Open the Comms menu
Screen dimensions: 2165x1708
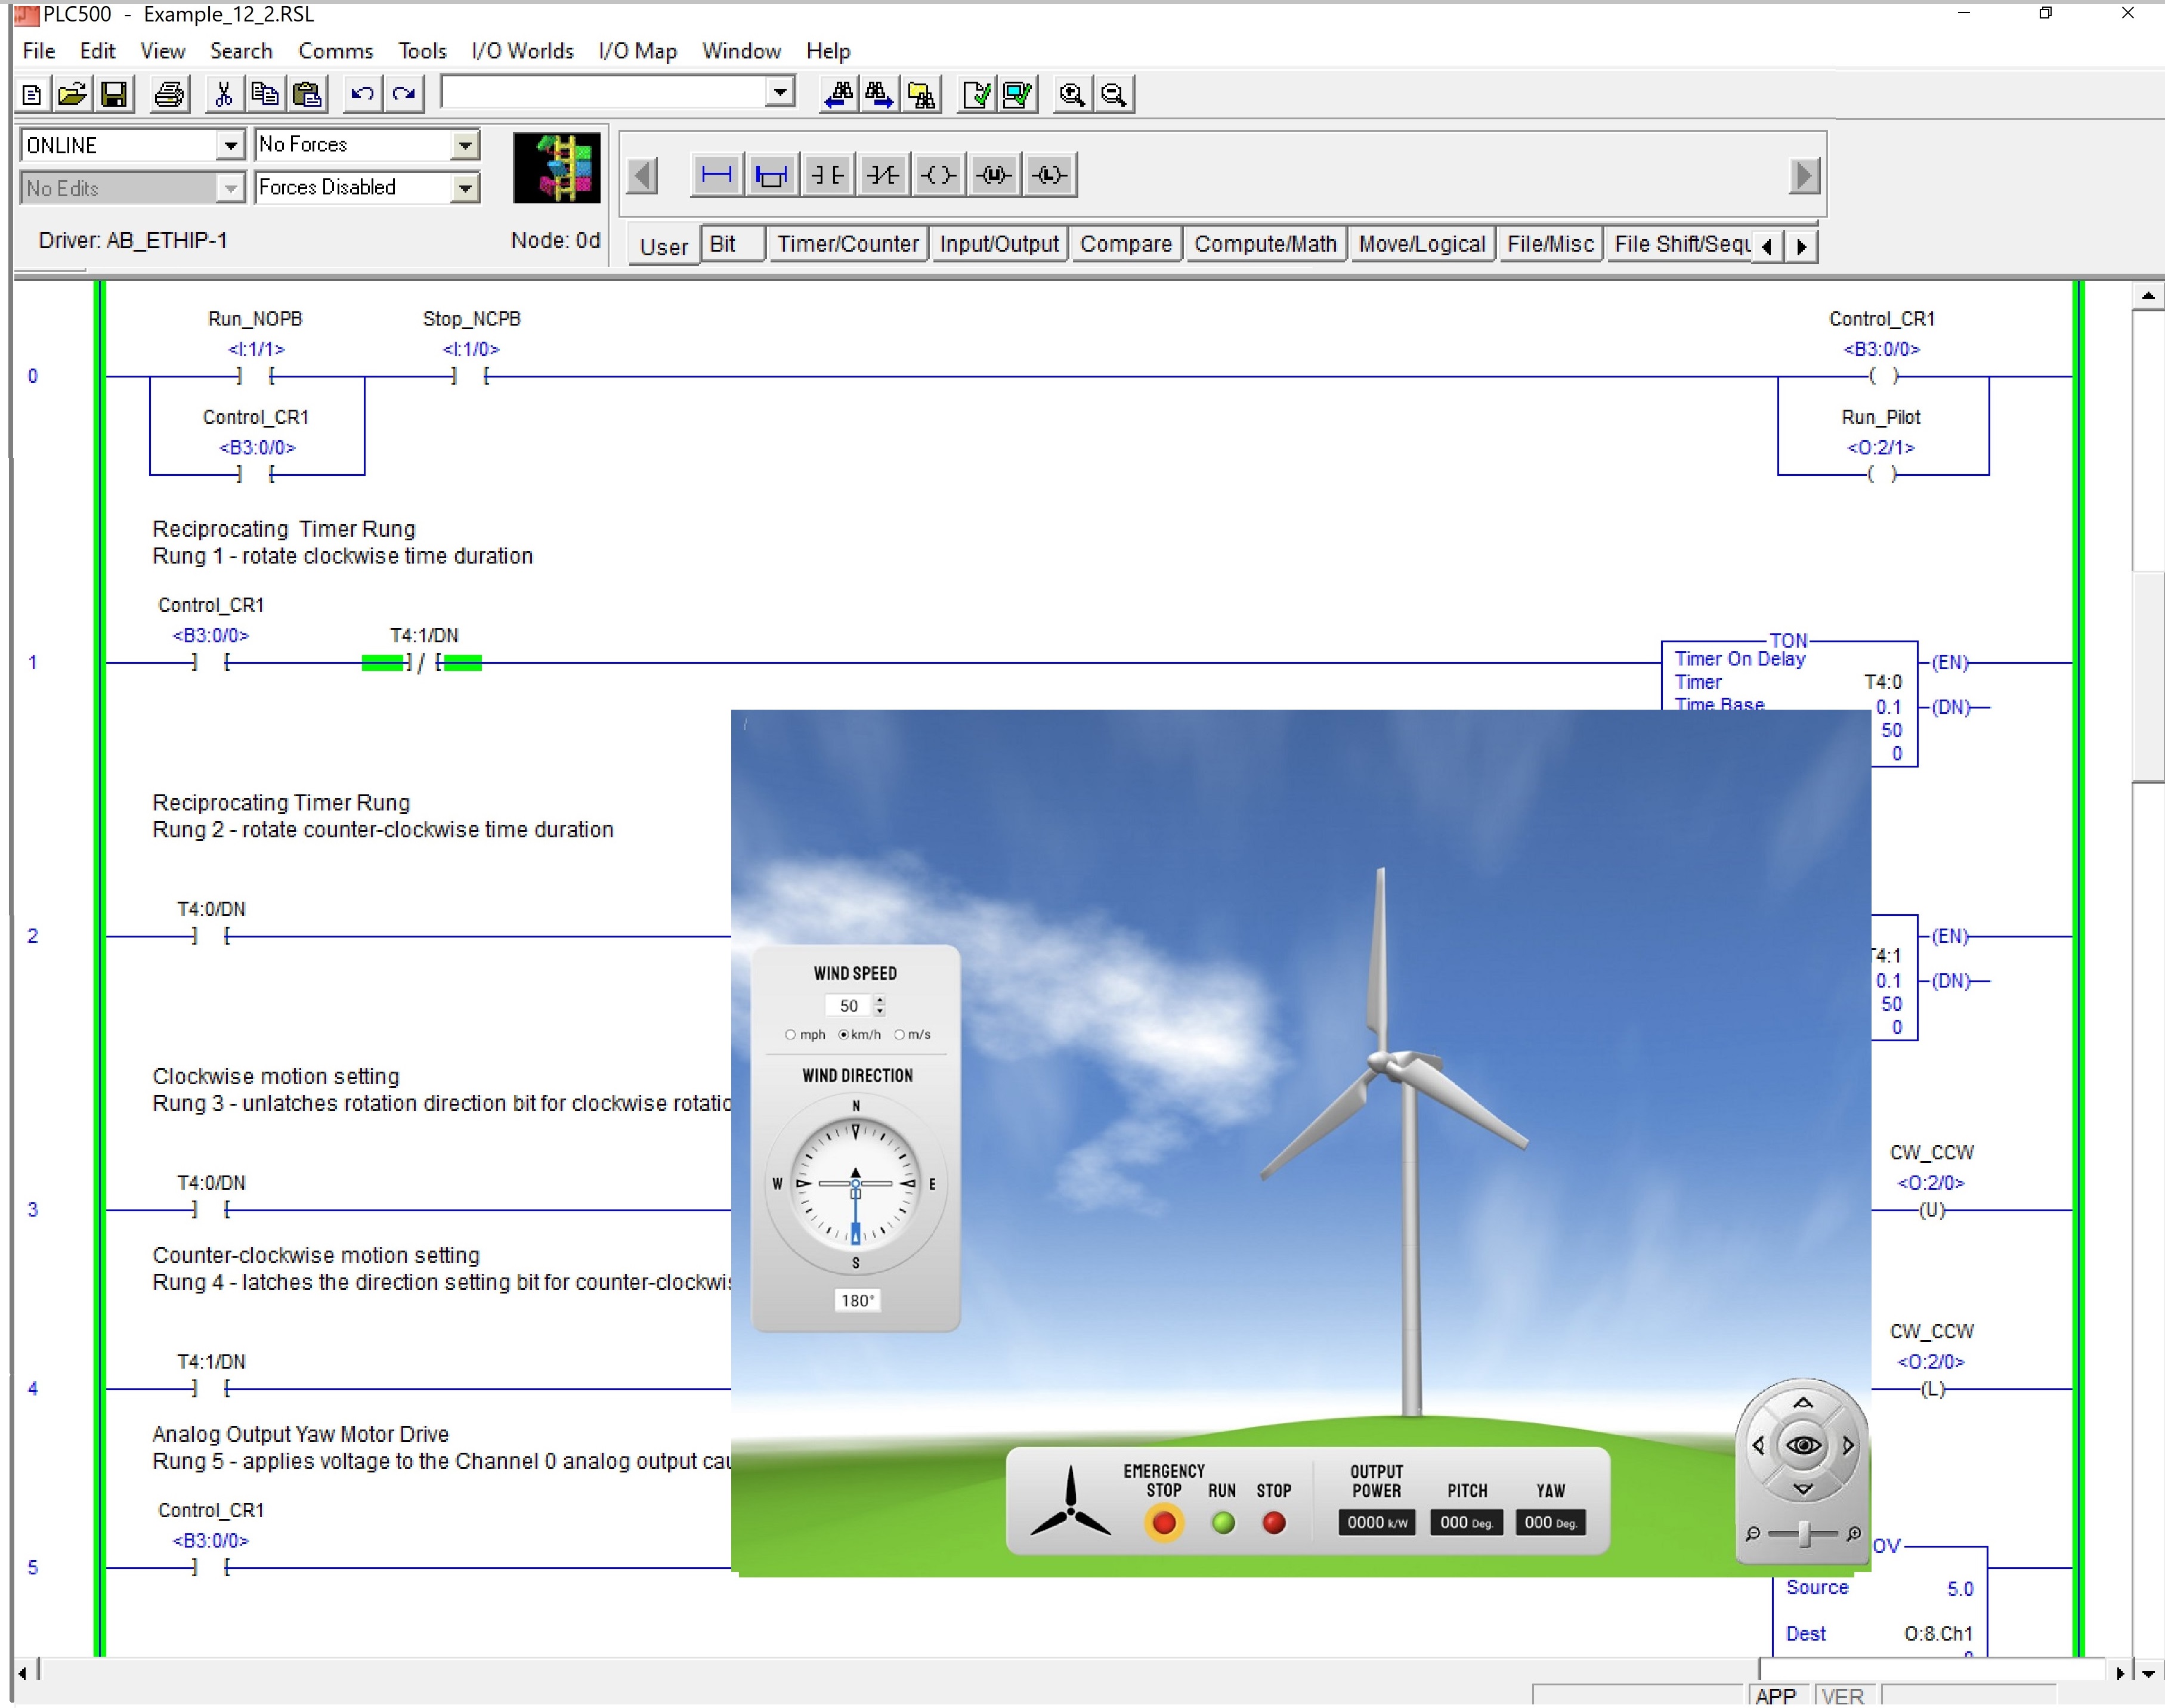[x=336, y=50]
